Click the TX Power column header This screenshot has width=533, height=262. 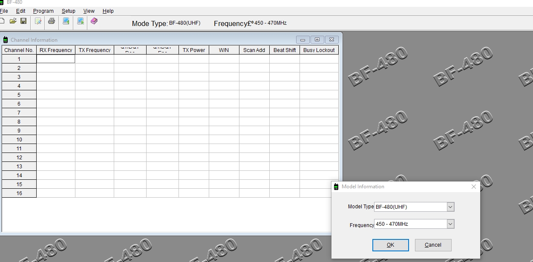coord(194,50)
